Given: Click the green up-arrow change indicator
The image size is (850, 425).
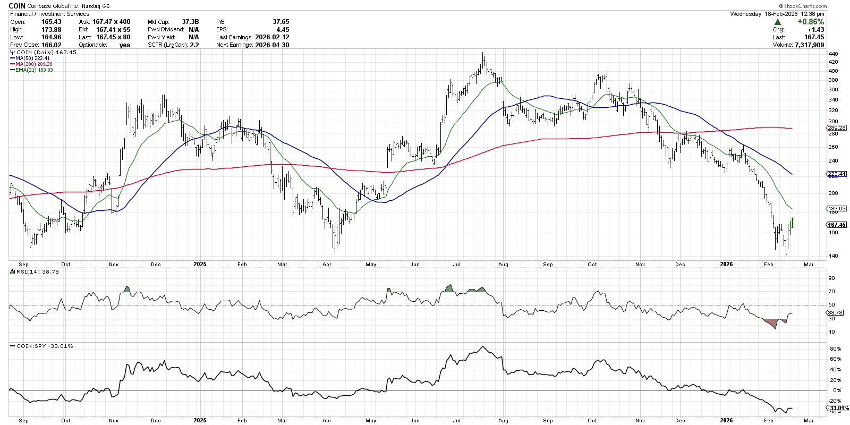Looking at the screenshot, I should coord(778,22).
